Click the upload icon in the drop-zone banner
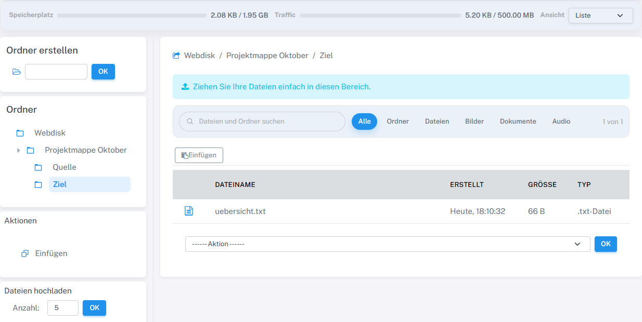 (185, 87)
